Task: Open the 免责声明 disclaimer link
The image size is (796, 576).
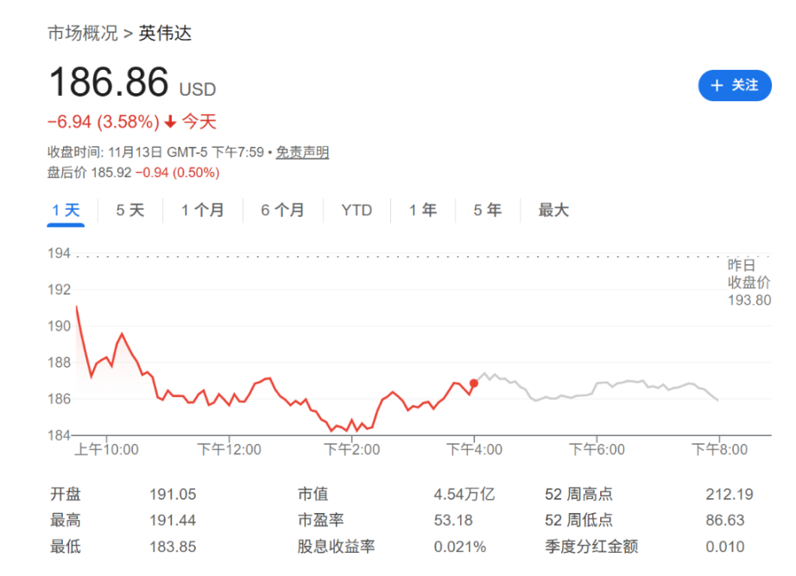Action: [x=300, y=151]
